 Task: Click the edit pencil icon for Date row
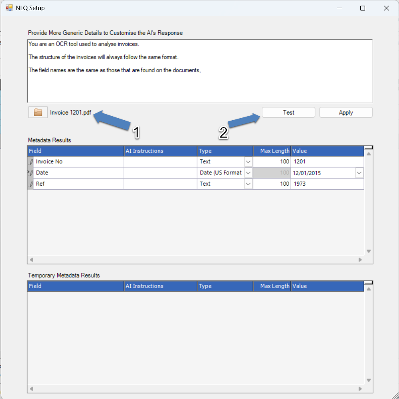31,173
